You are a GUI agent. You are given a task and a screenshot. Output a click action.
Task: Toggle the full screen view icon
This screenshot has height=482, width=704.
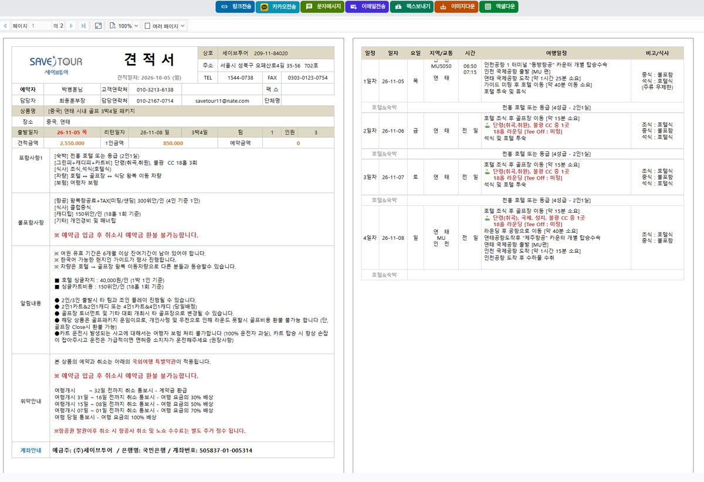(x=99, y=26)
